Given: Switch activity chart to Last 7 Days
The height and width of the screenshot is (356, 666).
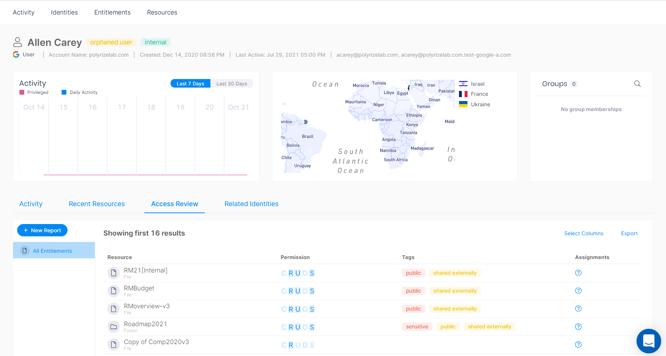Looking at the screenshot, I should point(190,84).
